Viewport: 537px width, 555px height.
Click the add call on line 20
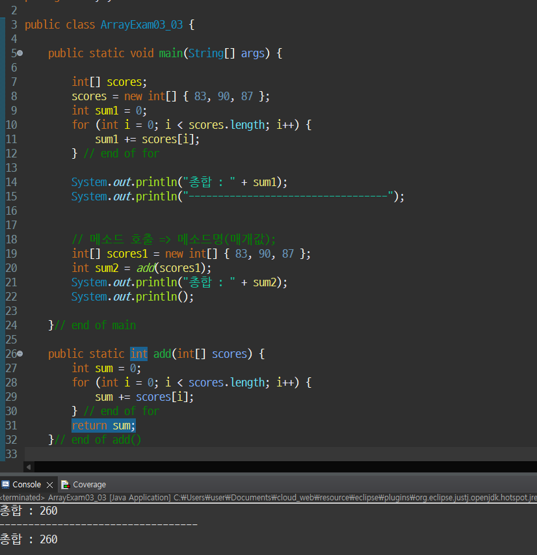146,268
